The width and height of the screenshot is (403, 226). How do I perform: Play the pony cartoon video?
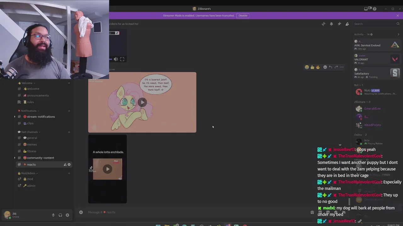click(142, 102)
